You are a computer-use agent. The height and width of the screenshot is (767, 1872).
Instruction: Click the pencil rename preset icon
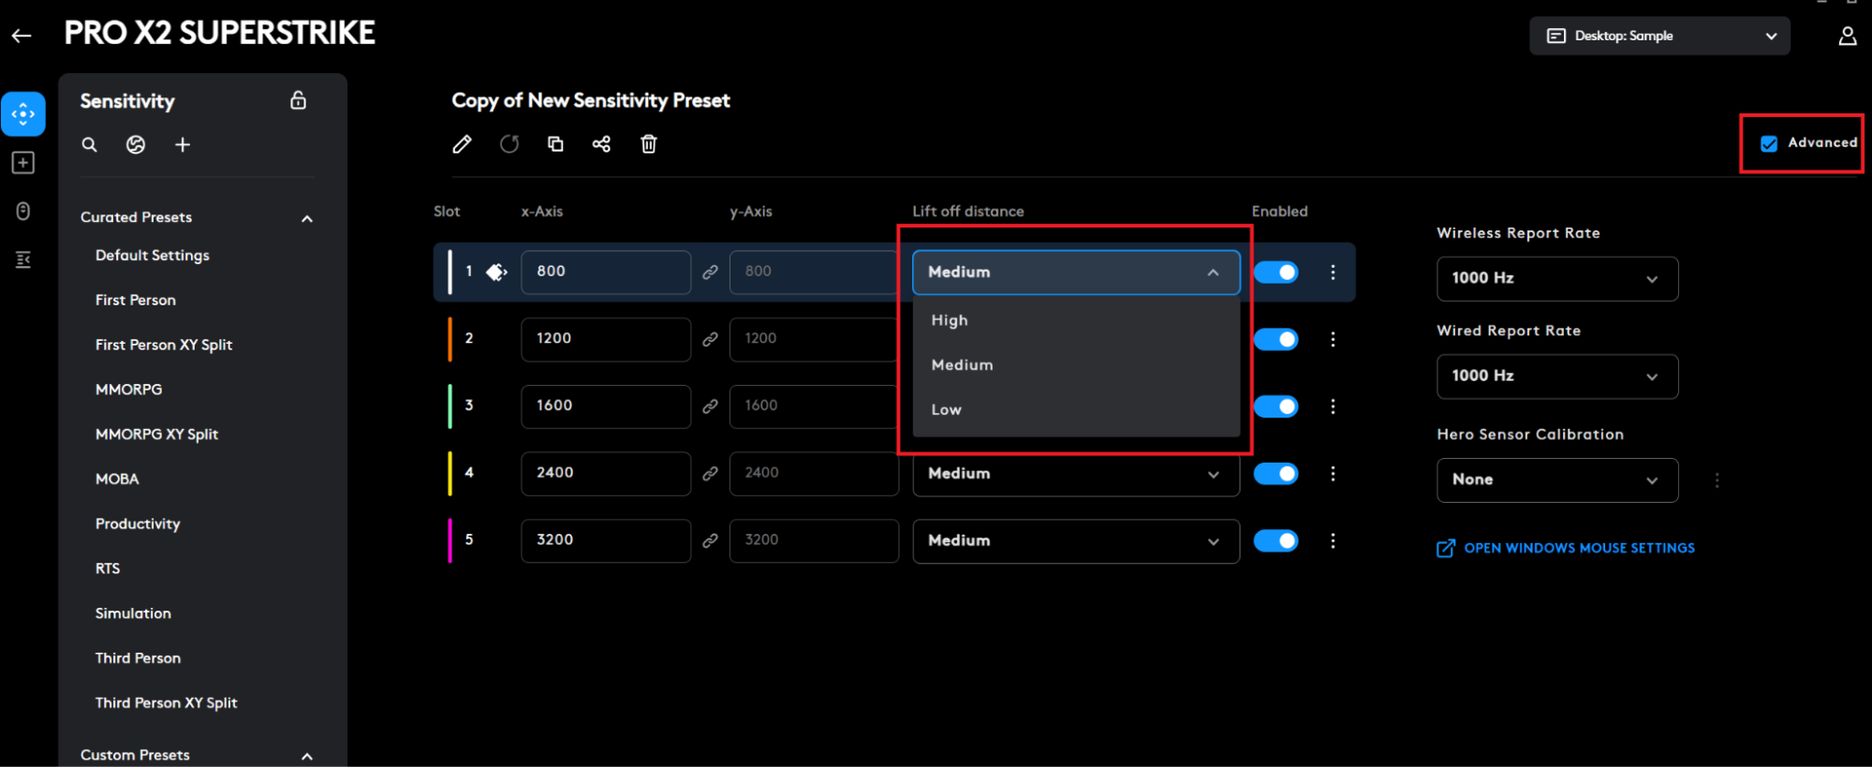click(x=462, y=144)
